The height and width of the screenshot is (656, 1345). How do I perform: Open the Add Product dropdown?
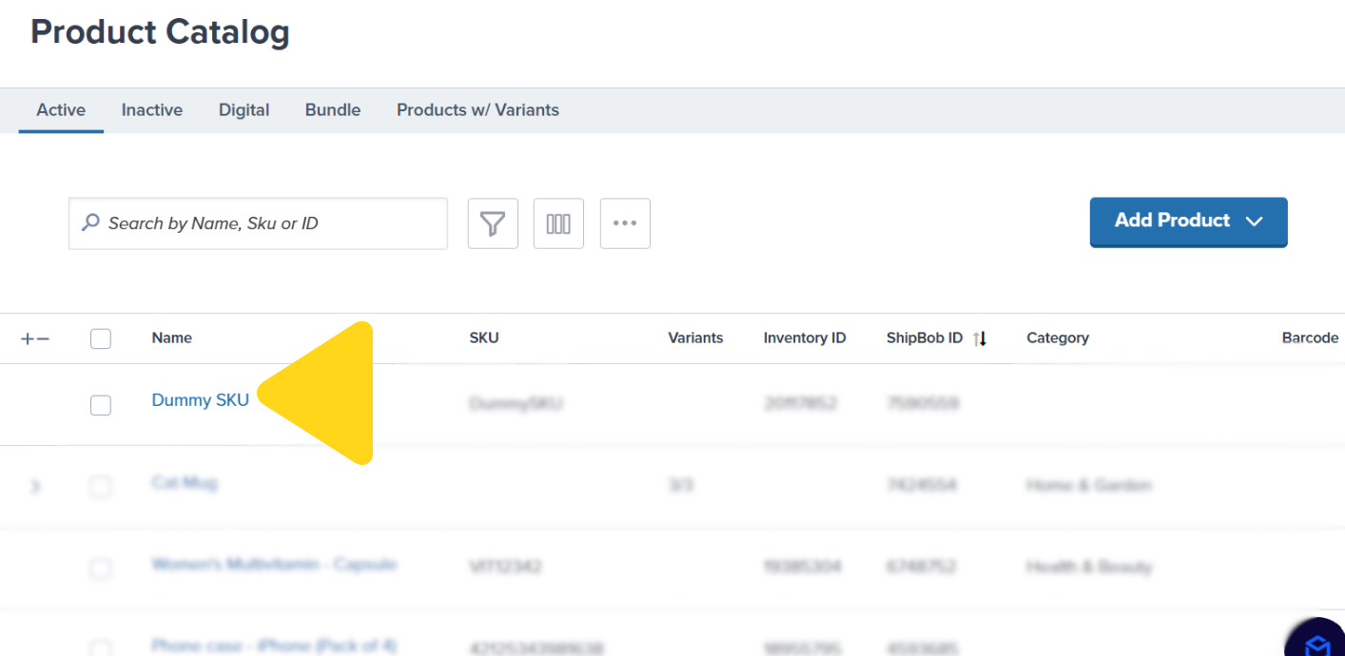click(x=1188, y=222)
